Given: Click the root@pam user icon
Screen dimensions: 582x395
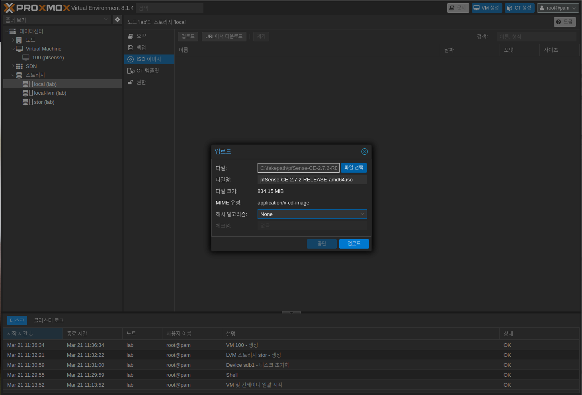Looking at the screenshot, I should point(542,8).
